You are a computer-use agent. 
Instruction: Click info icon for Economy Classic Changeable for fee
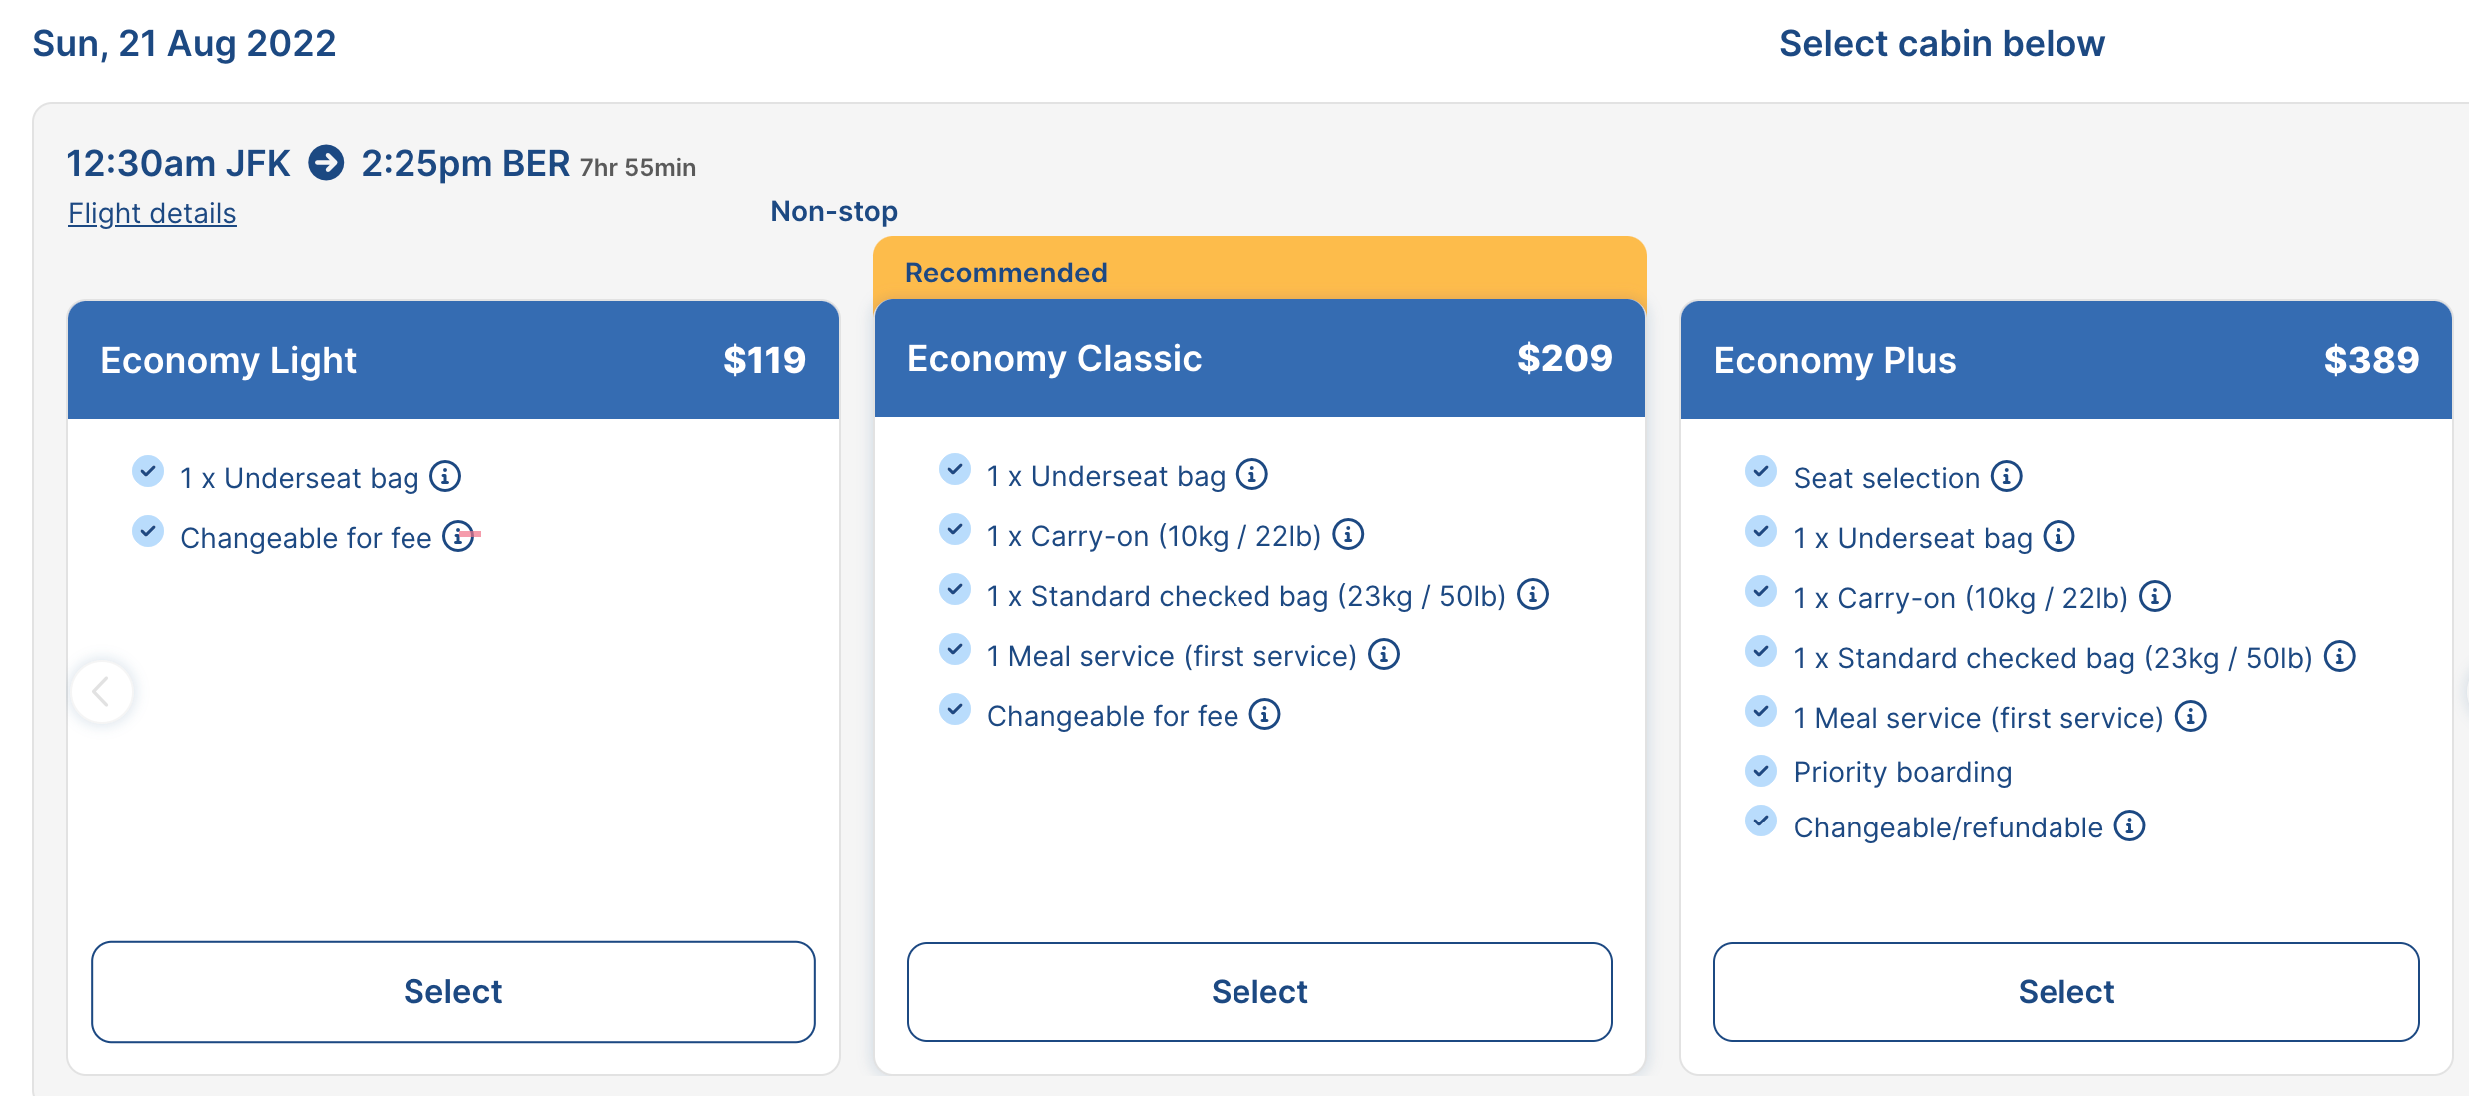click(x=1265, y=715)
